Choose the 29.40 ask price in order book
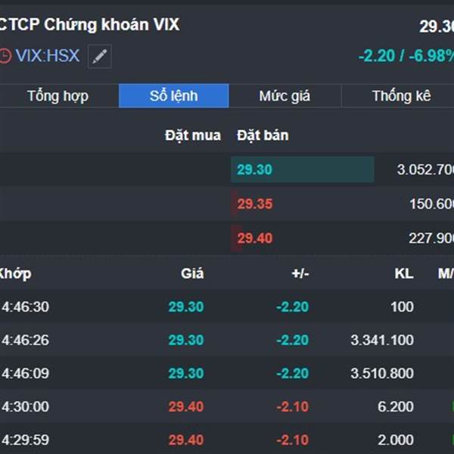Viewport: 454px width, 454px height. coord(255,238)
